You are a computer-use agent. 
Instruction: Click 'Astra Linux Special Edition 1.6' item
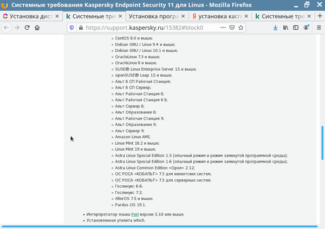[x=201, y=161]
